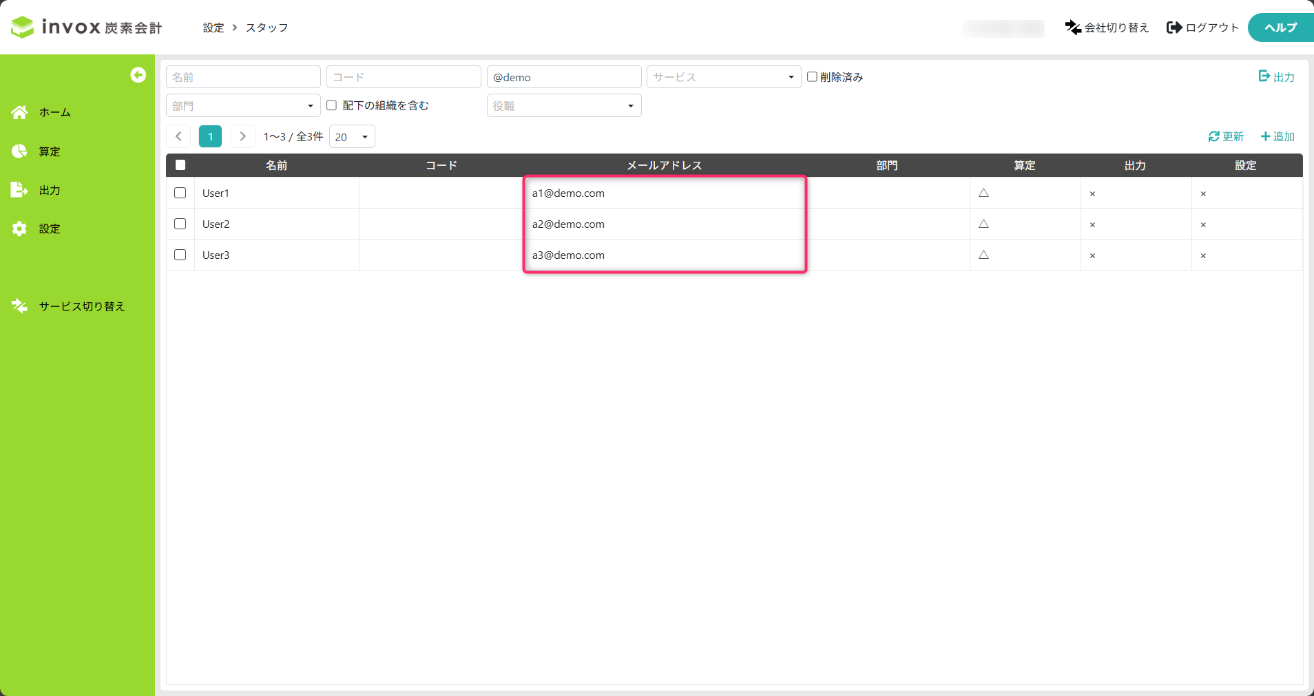1314x696 pixels.
Task: Click the メールアドレス column header
Action: pos(665,165)
